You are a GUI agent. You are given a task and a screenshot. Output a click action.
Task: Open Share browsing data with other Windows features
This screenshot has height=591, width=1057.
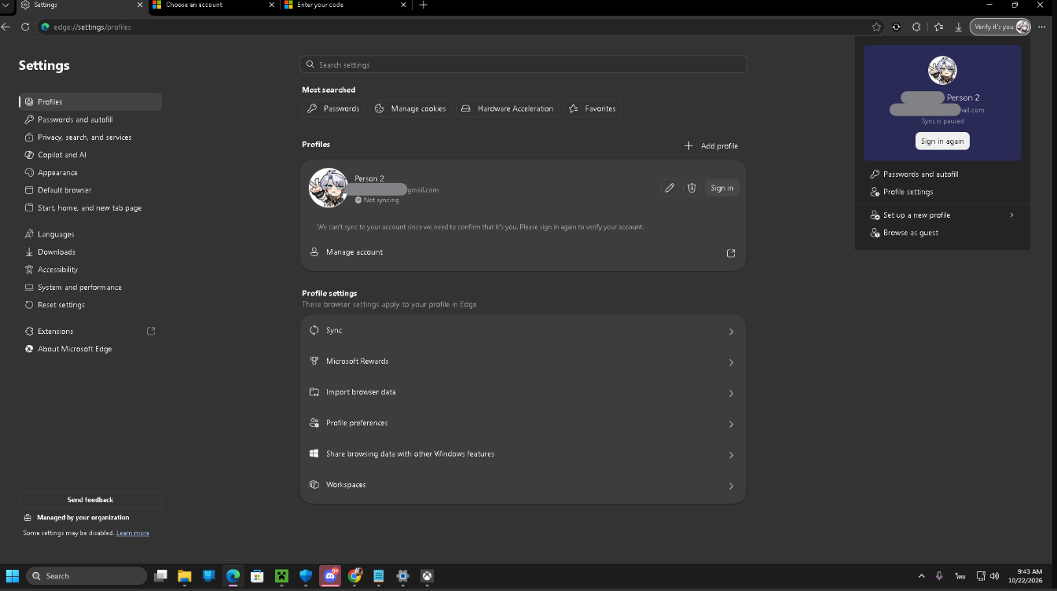point(523,454)
